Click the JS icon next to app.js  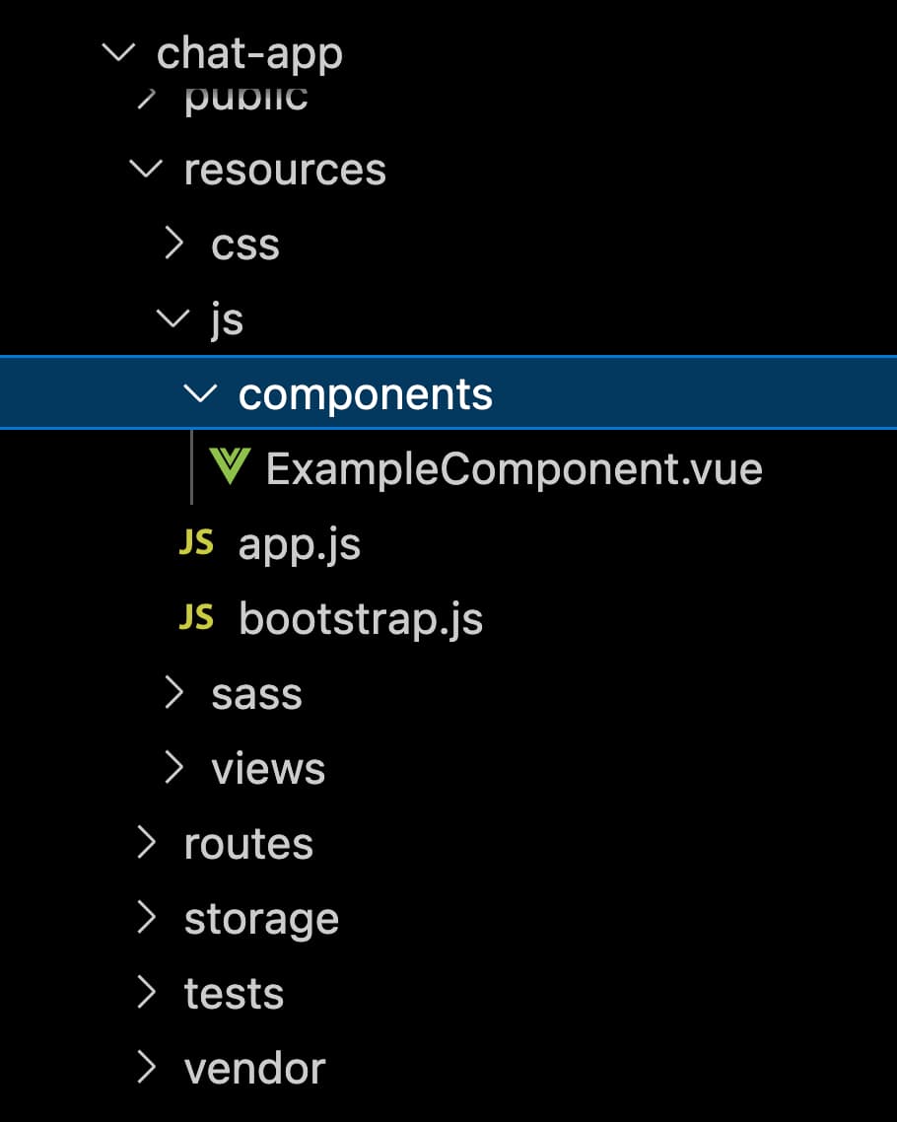tap(196, 542)
